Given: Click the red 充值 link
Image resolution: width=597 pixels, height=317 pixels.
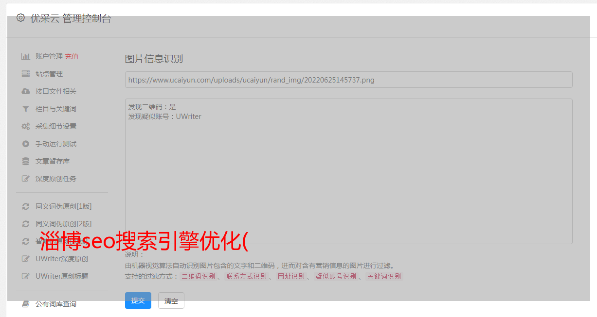Looking at the screenshot, I should coord(72,56).
